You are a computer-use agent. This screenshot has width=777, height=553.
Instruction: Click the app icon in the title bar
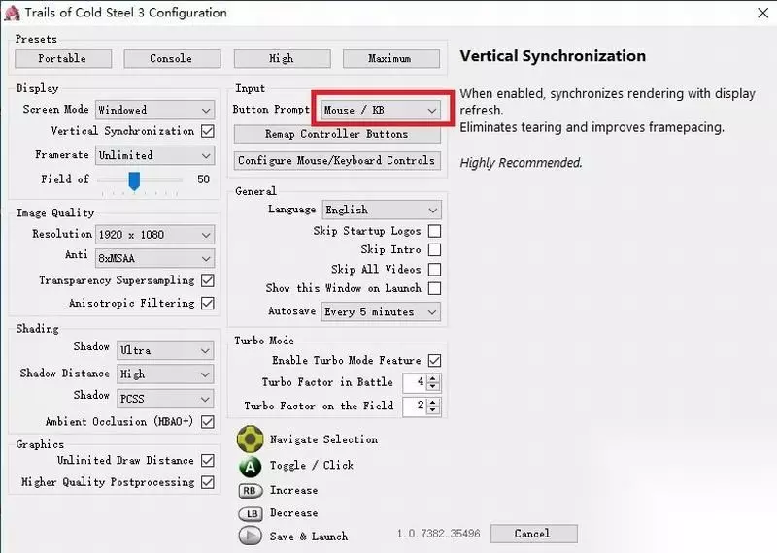12,13
